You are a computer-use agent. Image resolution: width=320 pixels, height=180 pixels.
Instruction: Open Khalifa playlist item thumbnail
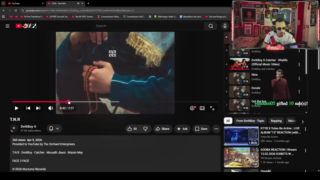tap(239, 64)
